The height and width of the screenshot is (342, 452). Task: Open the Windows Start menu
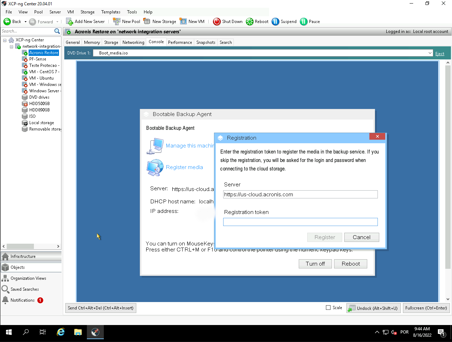pyautogui.click(x=9, y=332)
